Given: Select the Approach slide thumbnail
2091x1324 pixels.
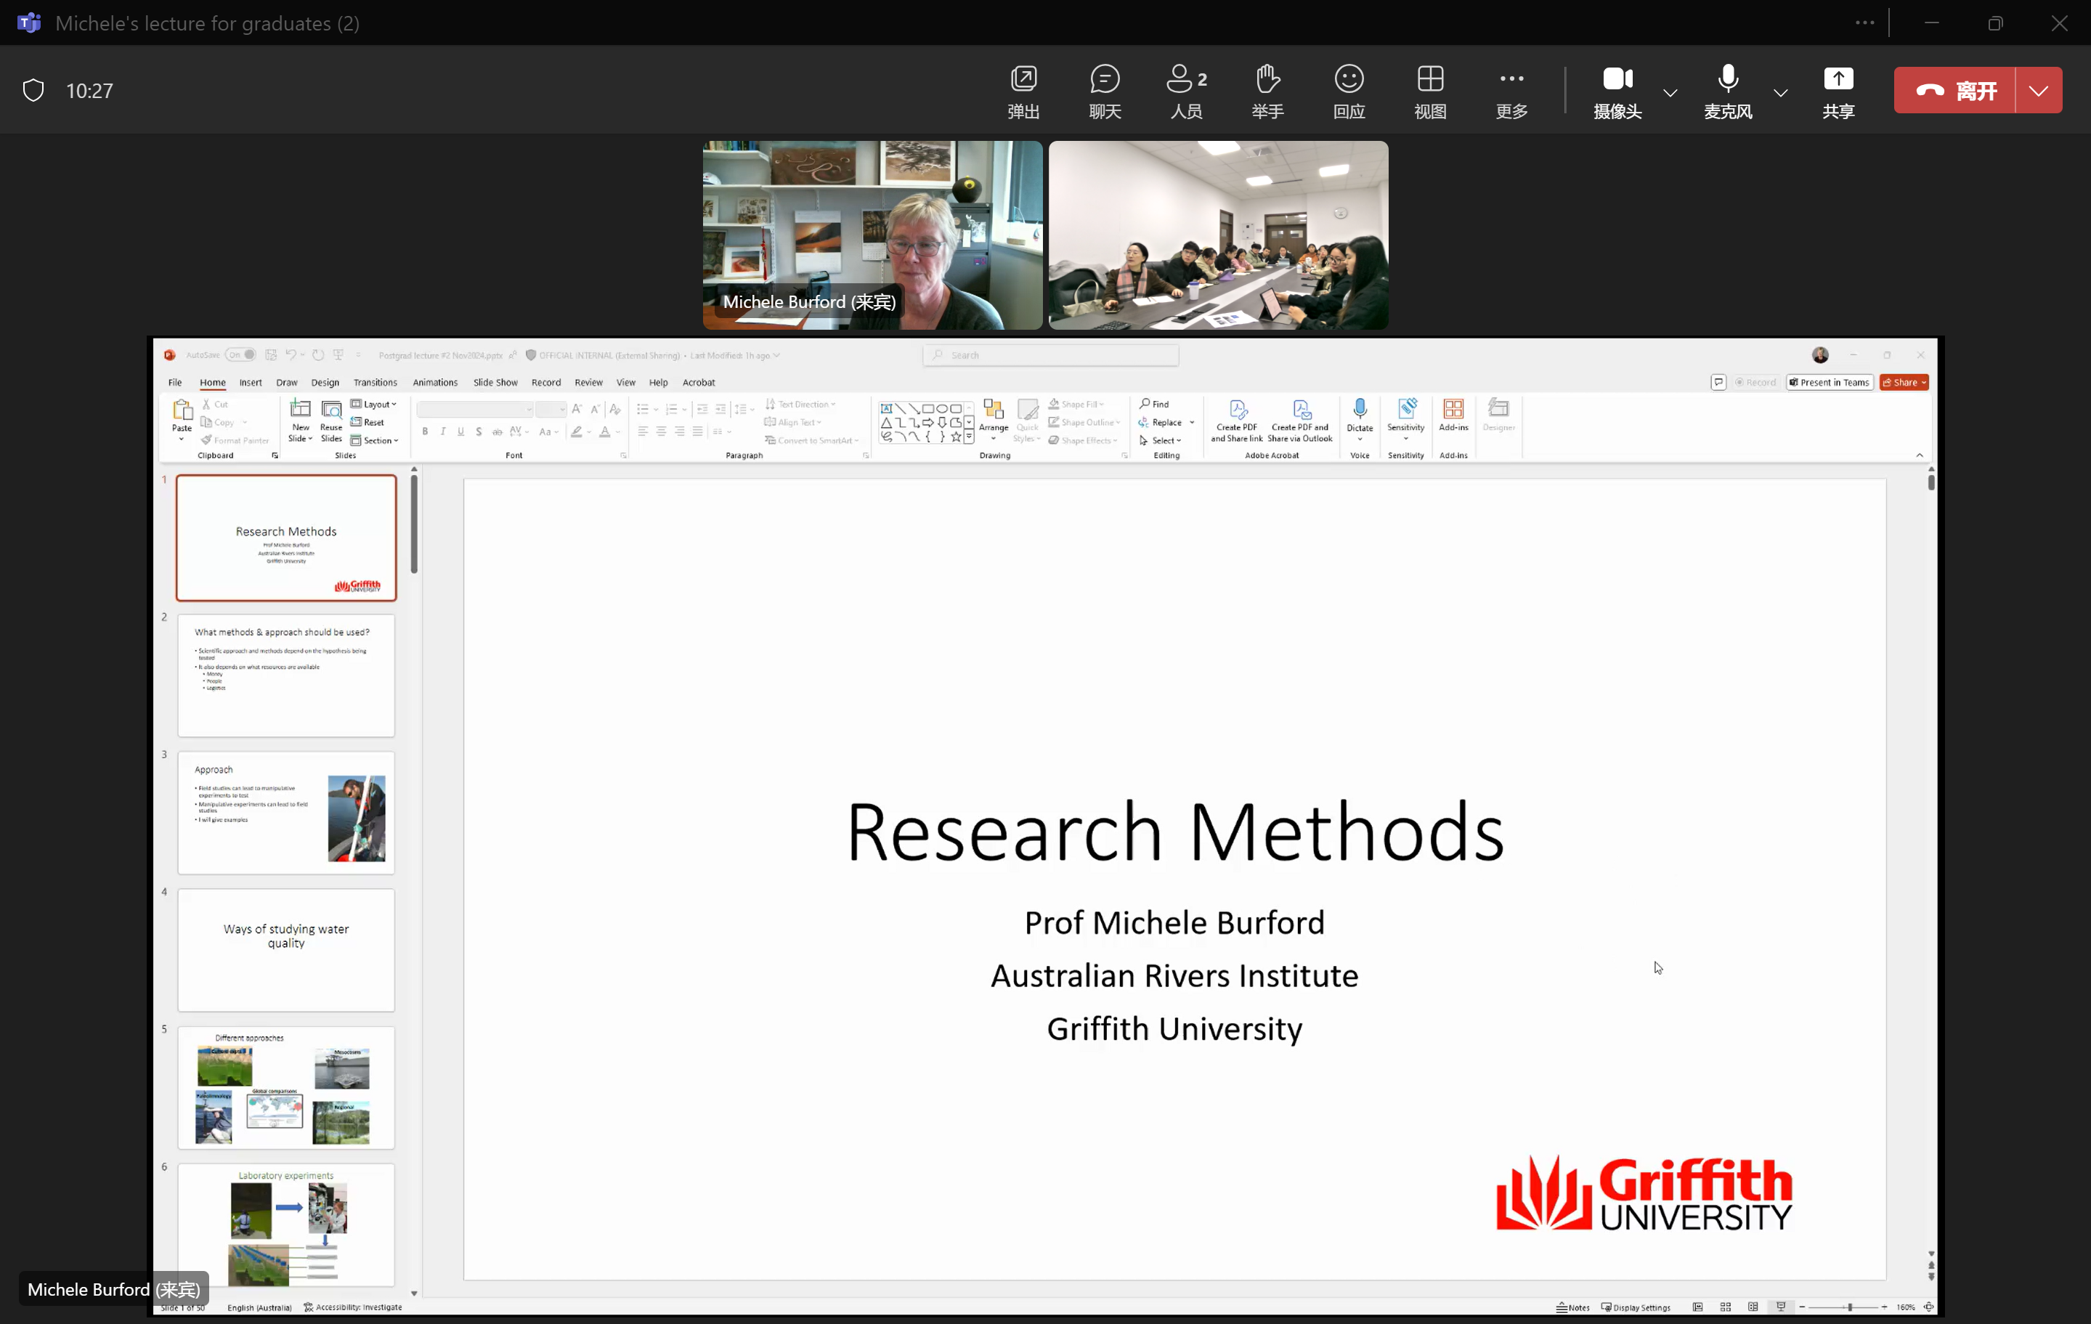Looking at the screenshot, I should tap(285, 813).
